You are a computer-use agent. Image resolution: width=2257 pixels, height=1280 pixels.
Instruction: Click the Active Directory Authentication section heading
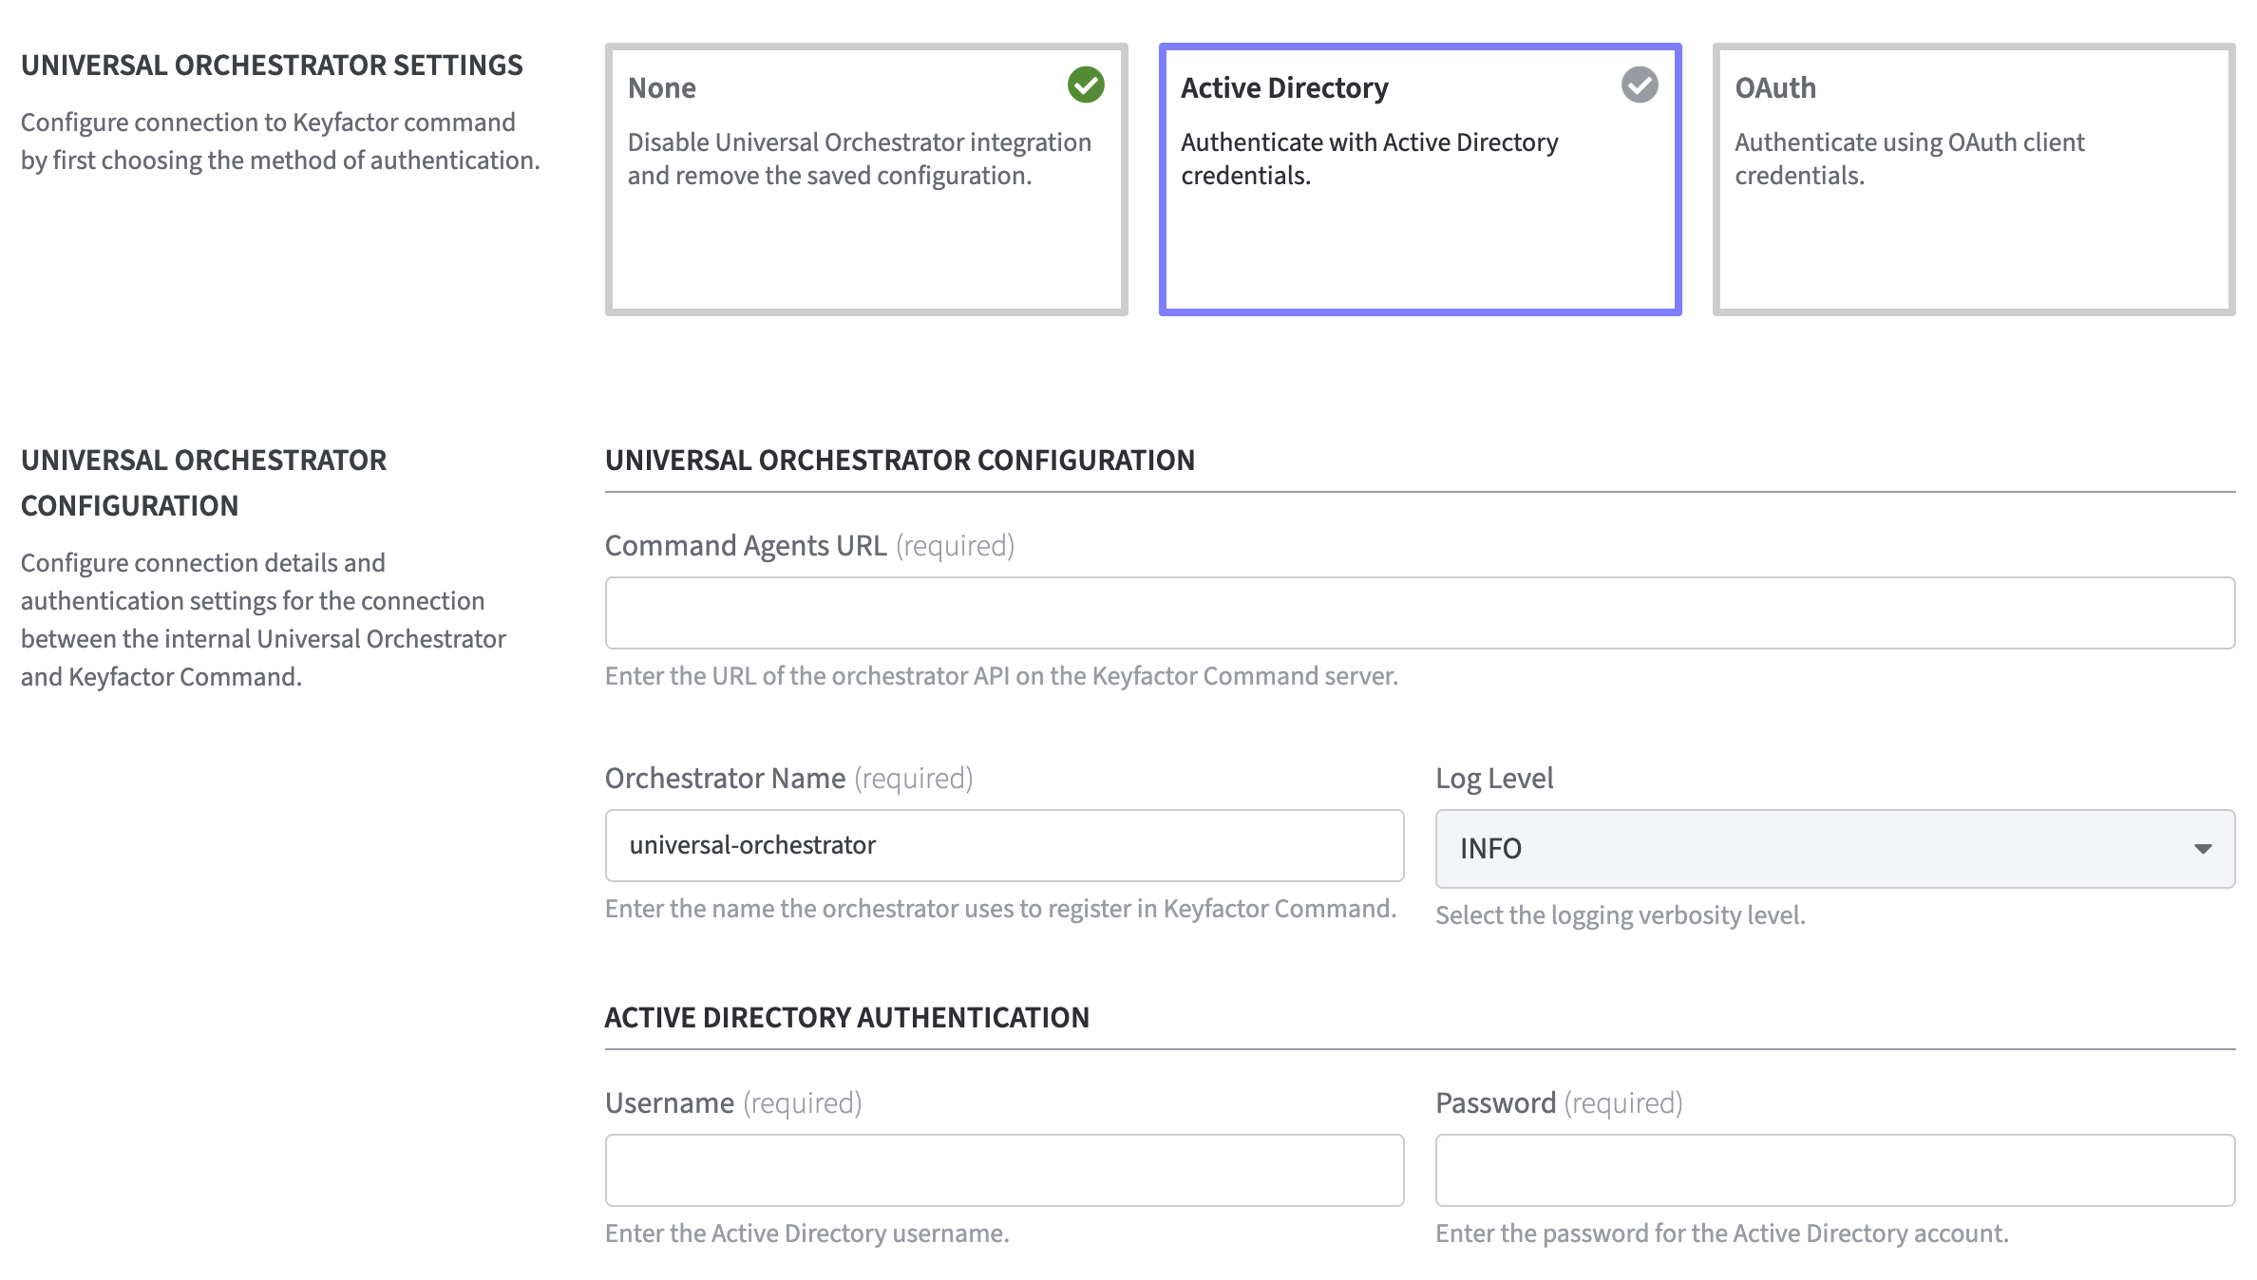click(847, 1017)
